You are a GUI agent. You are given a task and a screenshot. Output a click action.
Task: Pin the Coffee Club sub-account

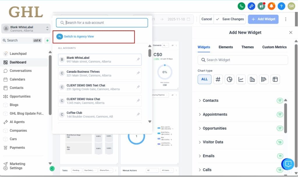click(x=138, y=115)
